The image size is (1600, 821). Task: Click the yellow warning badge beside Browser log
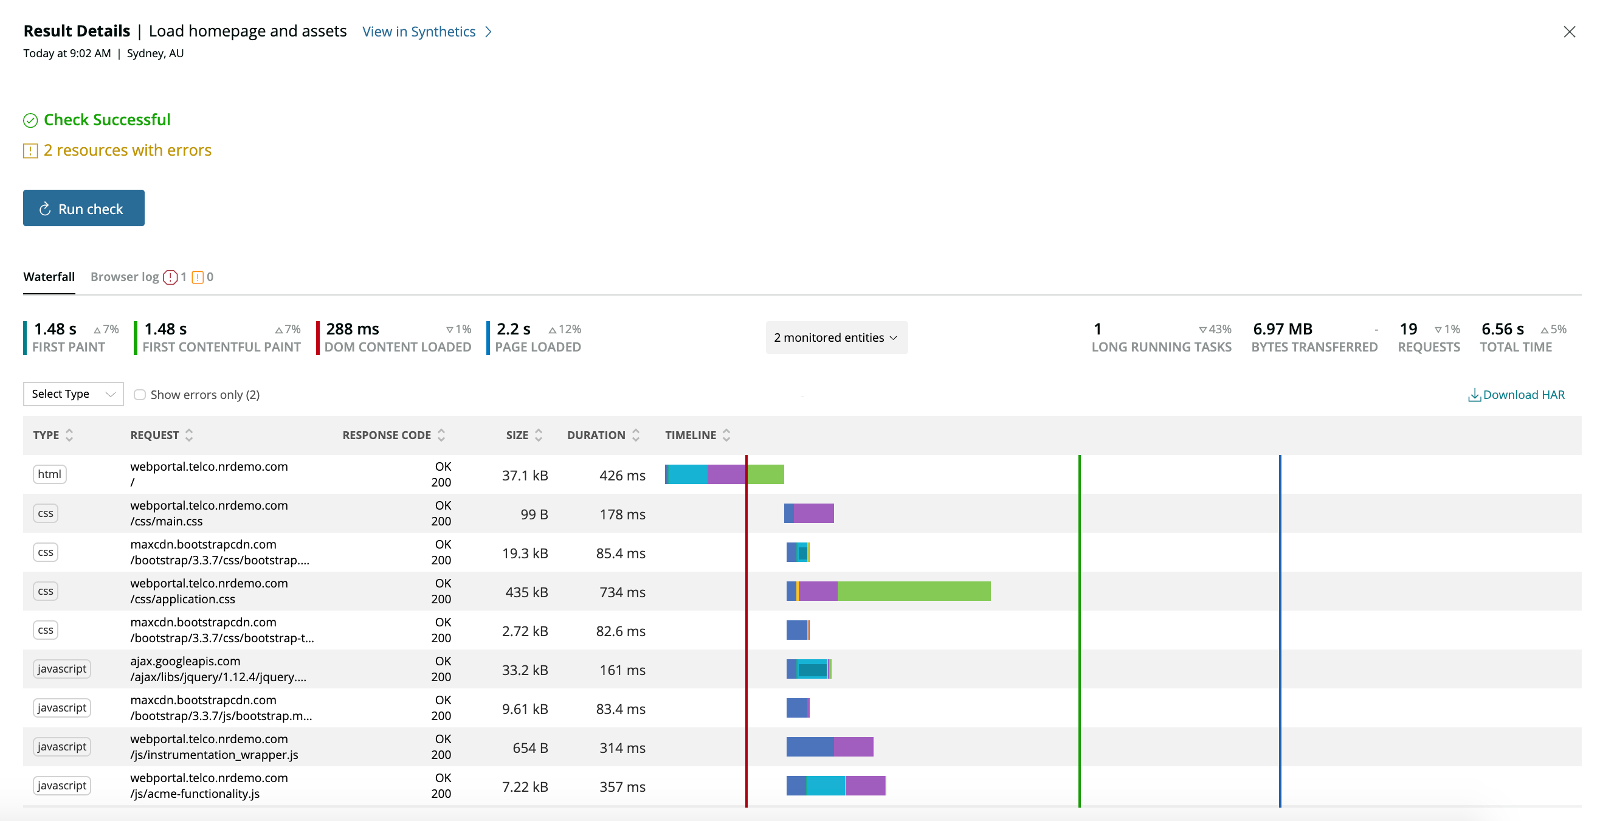point(199,277)
